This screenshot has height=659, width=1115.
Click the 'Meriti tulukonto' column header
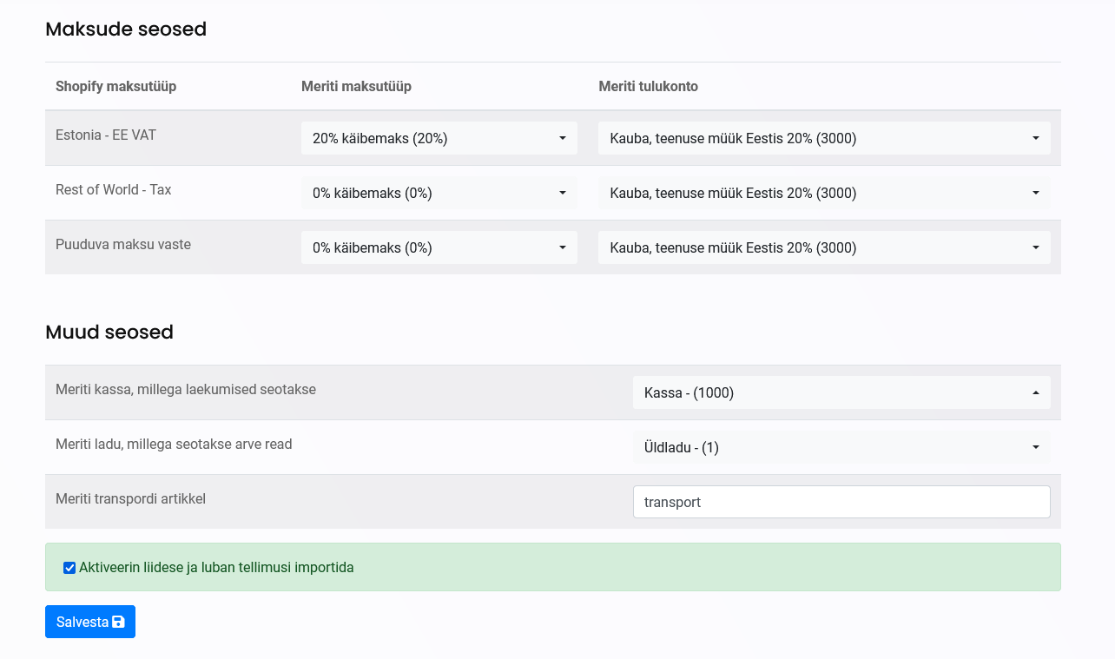(648, 86)
